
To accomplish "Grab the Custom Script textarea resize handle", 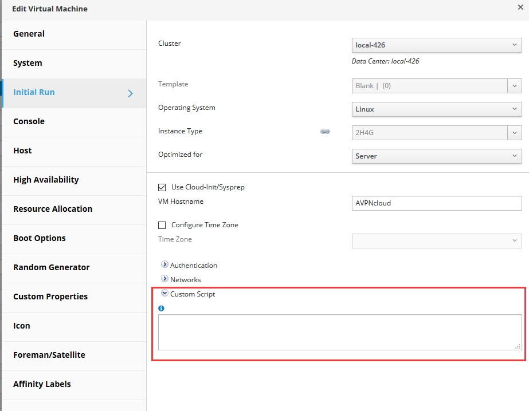I will click(x=518, y=346).
